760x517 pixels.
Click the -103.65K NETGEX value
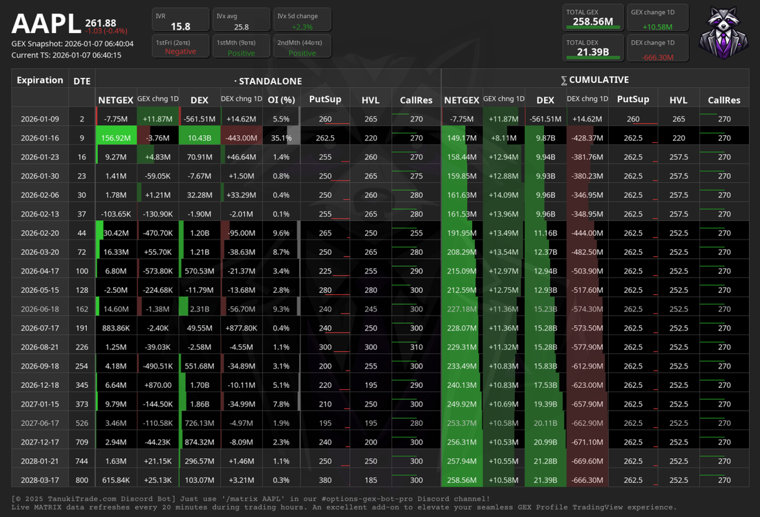pos(116,214)
